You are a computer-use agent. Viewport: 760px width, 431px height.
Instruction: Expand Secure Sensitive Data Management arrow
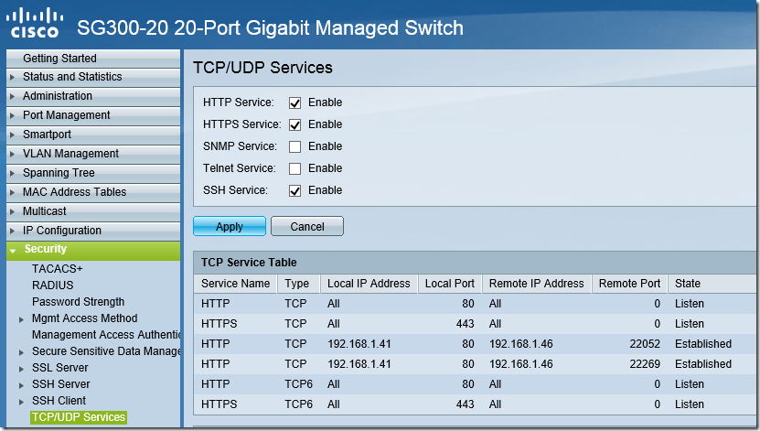point(21,352)
